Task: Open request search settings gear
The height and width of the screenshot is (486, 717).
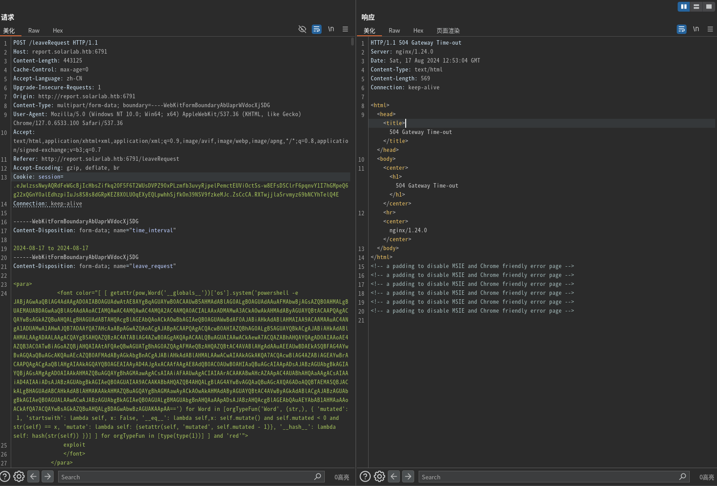Action: coord(19,477)
